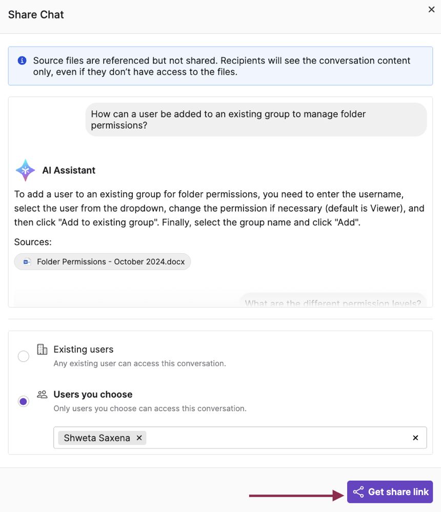
Task: Click the source files notice banner text
Action: coord(221,66)
